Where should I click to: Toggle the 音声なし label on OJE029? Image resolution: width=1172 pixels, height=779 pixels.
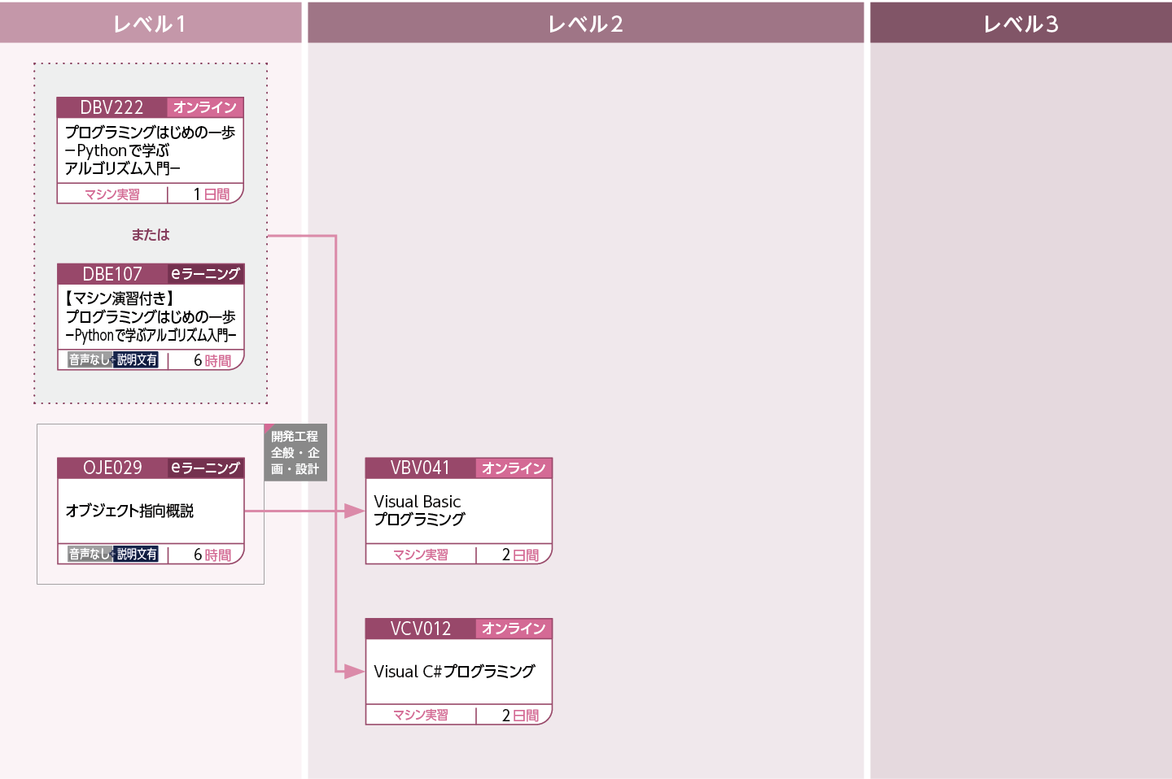pyautogui.click(x=88, y=554)
